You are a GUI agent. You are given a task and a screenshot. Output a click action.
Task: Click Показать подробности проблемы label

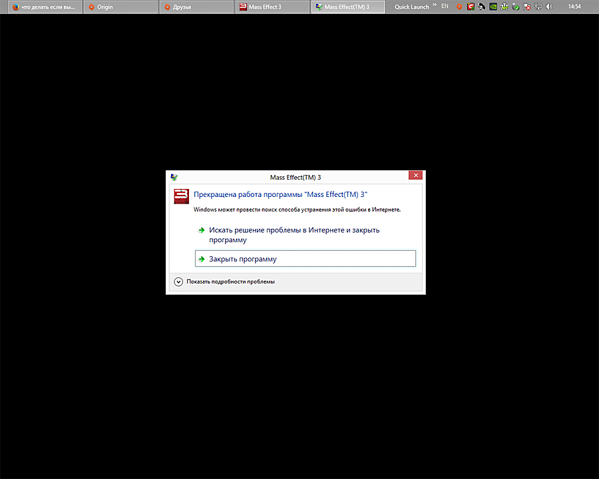tap(230, 282)
